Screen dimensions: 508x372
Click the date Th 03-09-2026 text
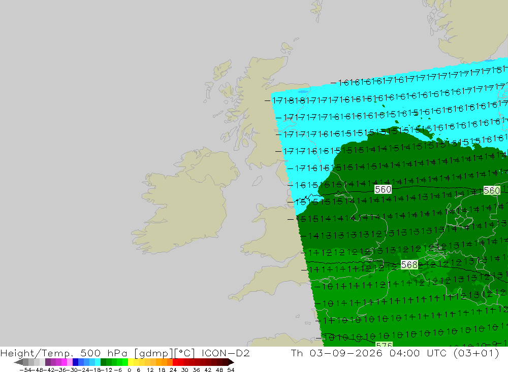tap(337, 353)
